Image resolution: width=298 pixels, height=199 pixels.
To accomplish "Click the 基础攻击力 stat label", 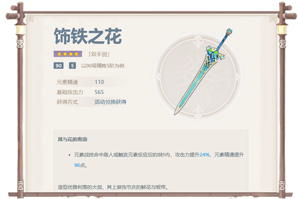I will tap(70, 92).
